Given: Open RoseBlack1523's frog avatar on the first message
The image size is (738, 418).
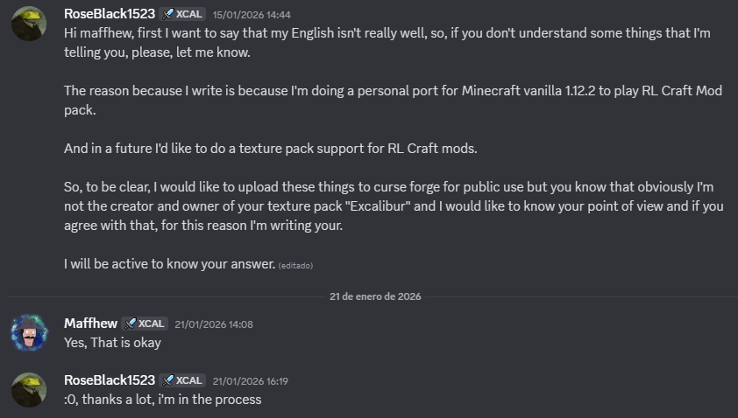Looking at the screenshot, I should click(x=29, y=24).
